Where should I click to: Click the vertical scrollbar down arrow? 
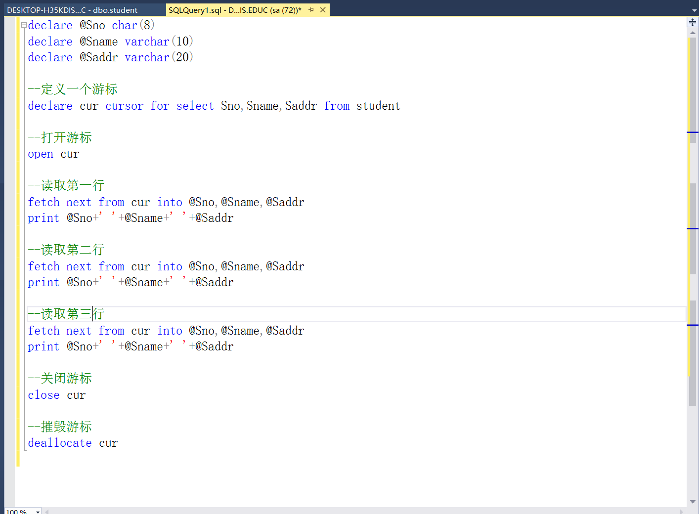pyautogui.click(x=693, y=502)
